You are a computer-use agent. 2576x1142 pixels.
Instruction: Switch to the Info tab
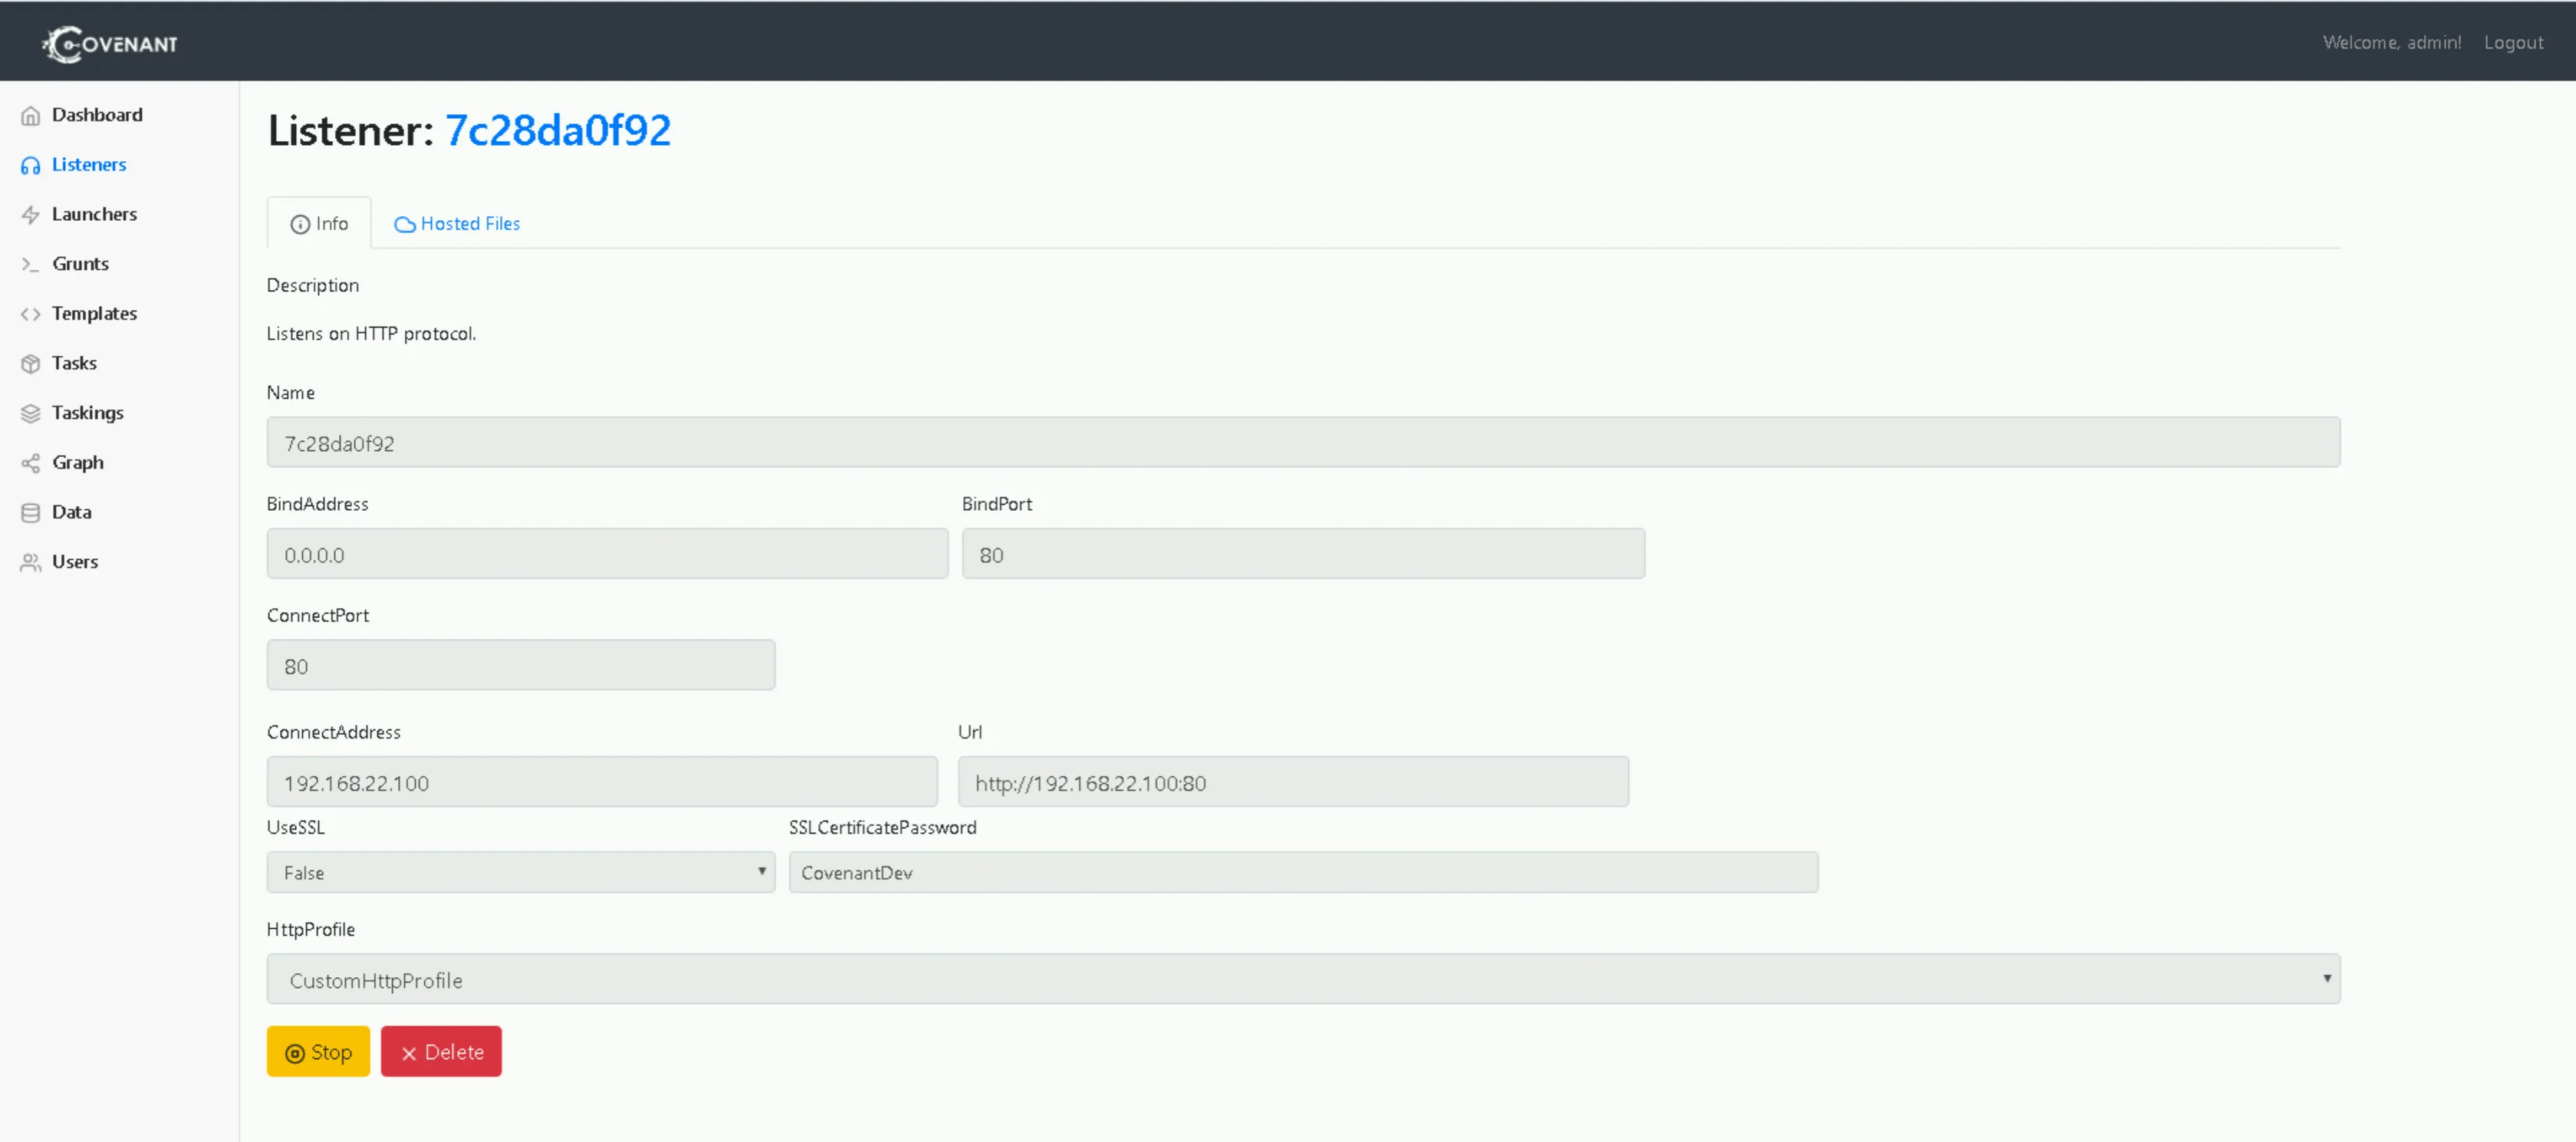point(319,223)
